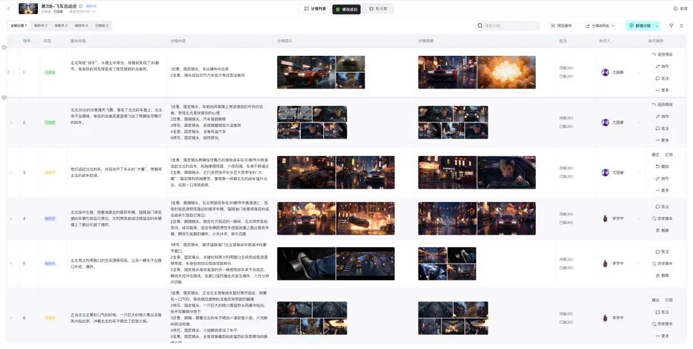Click the add-row plus circle above row 1
Viewport: 693px width, 349px height.
click(4, 47)
